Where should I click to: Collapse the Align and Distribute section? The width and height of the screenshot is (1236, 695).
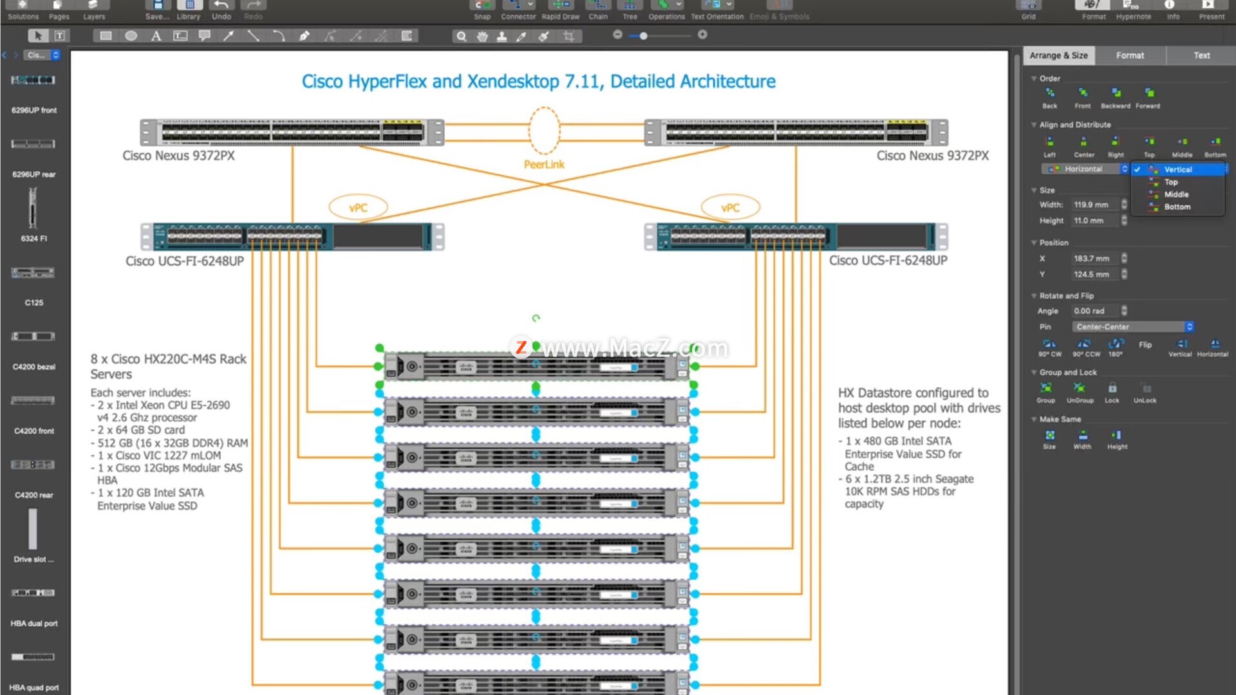(1034, 125)
